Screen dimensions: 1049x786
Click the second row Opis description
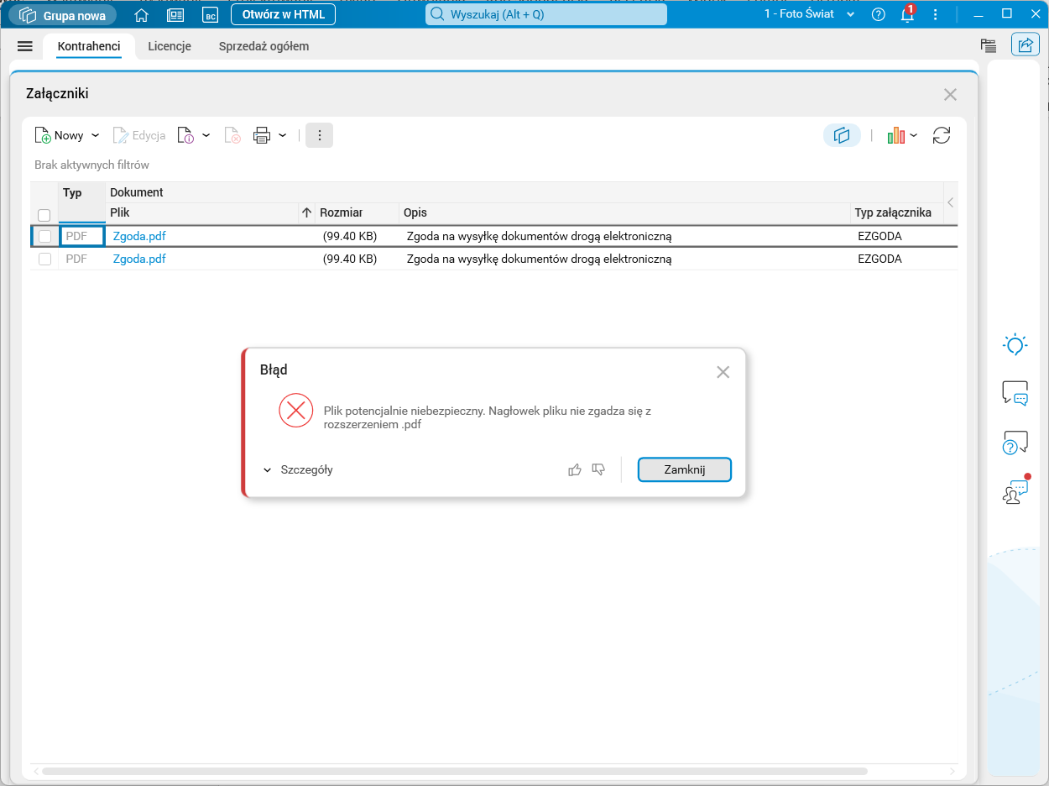tap(539, 259)
